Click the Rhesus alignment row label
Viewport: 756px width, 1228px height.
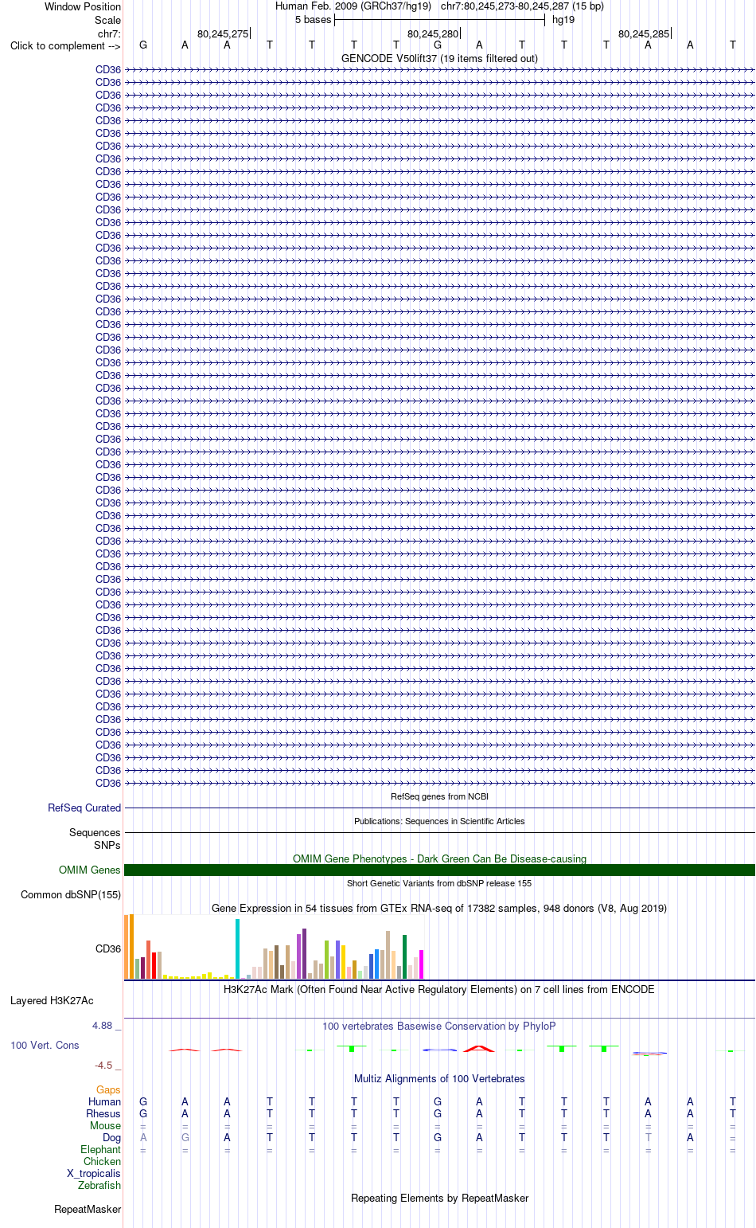[x=103, y=1113]
